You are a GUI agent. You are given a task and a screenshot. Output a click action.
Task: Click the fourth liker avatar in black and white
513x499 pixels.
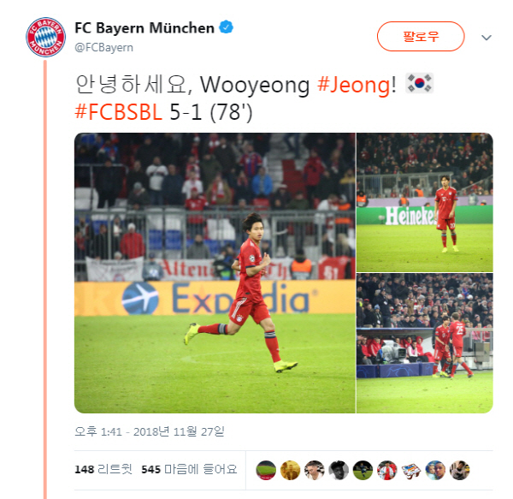(x=339, y=470)
